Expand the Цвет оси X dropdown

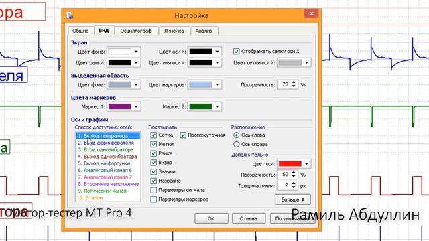(217, 52)
